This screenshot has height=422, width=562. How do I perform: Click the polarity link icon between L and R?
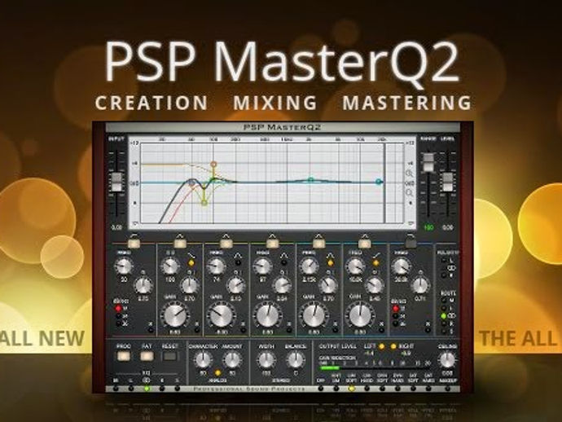[450, 268]
